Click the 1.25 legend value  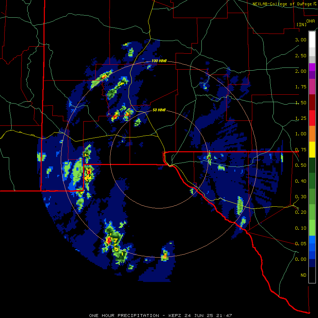coord(301,118)
